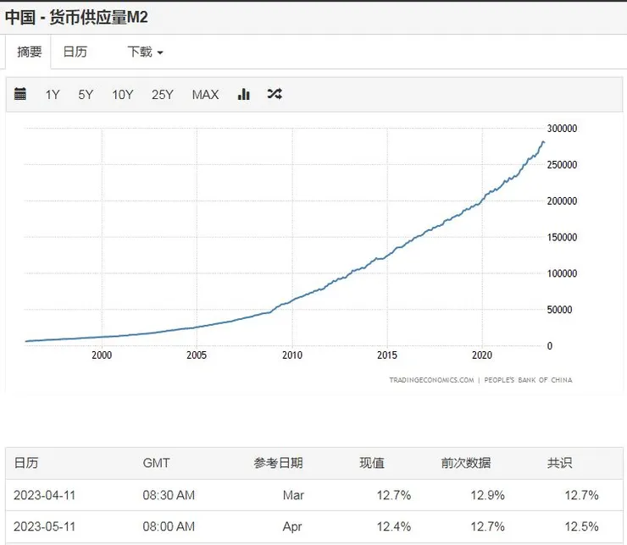The image size is (627, 545).
Task: Click the 12.9% previous value cell
Action: (487, 495)
